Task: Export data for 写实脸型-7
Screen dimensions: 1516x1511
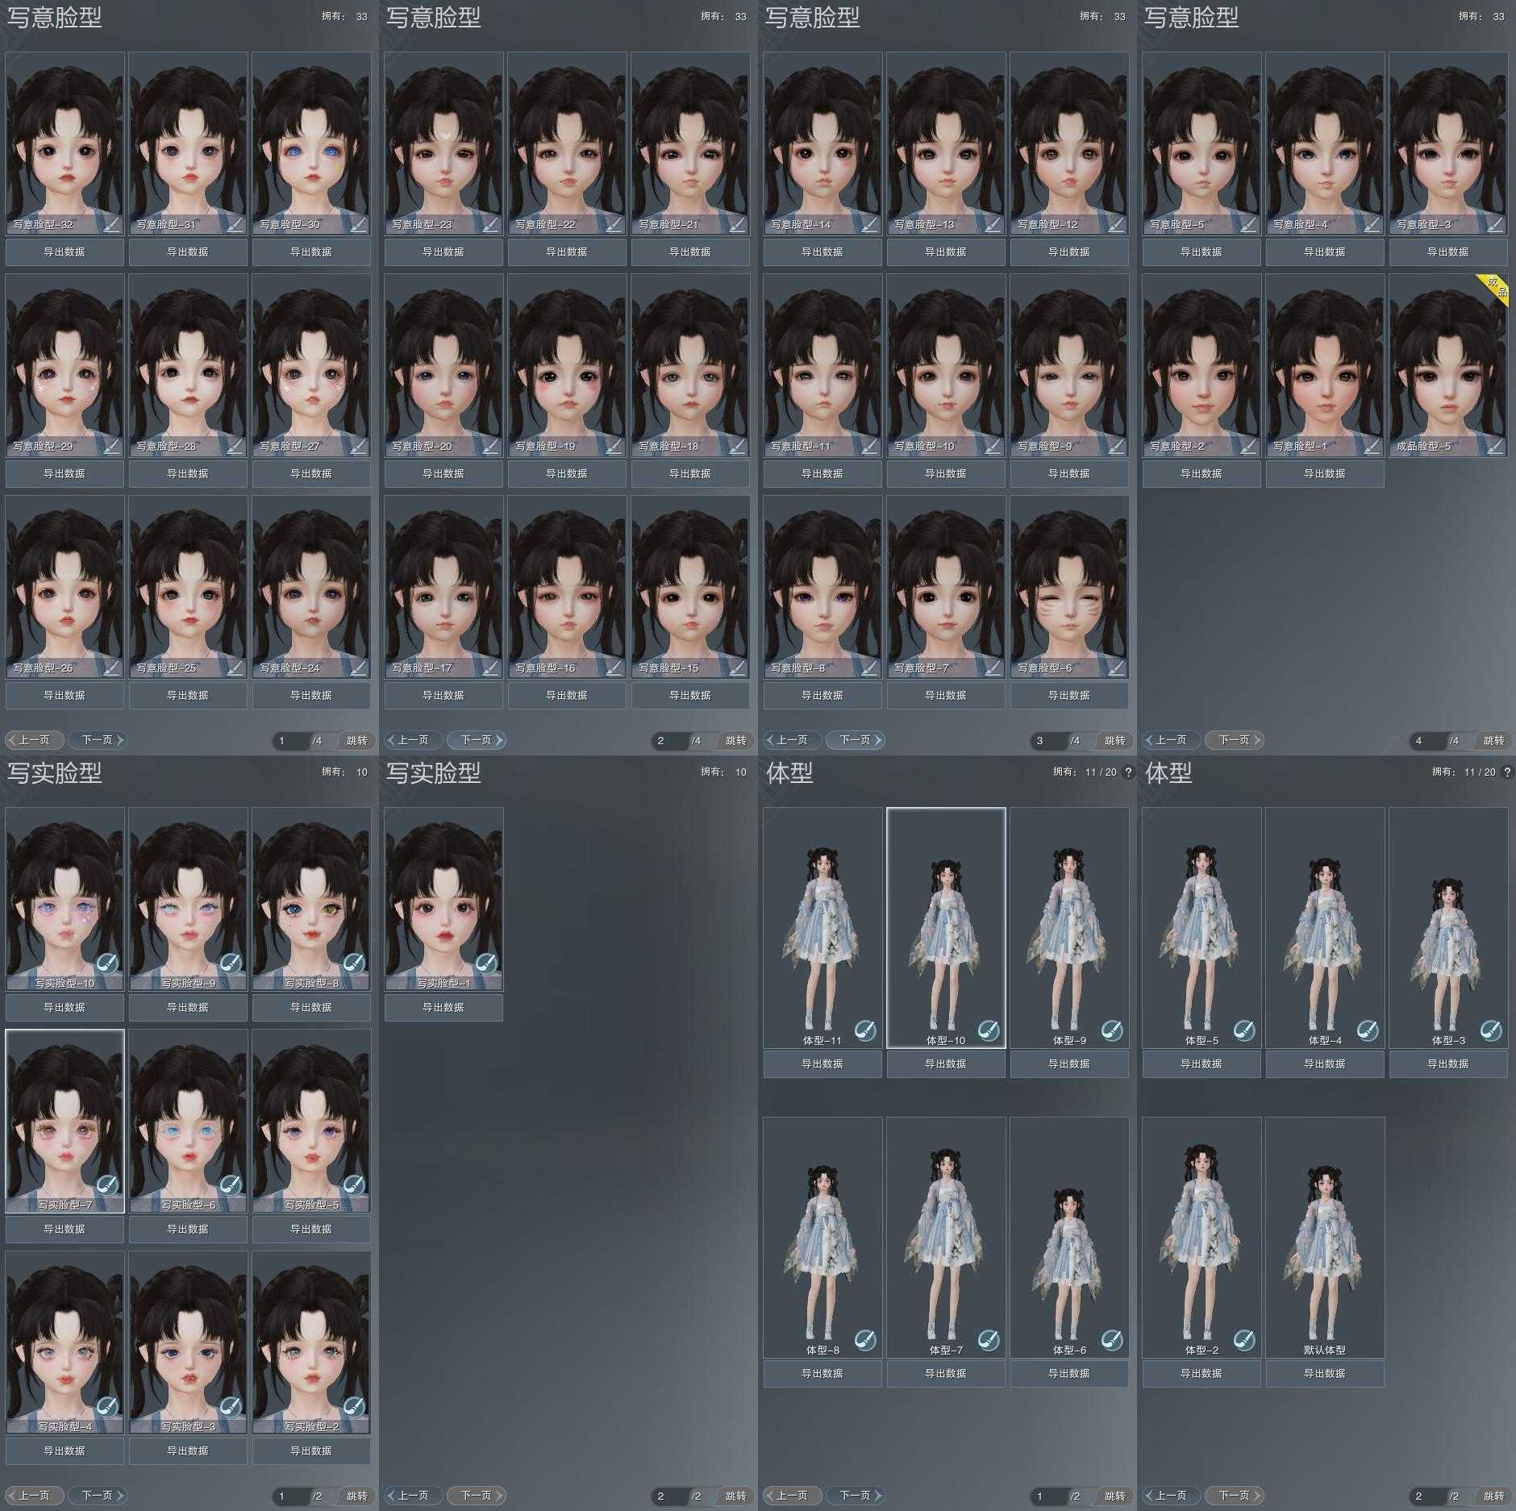Action: (x=65, y=1229)
